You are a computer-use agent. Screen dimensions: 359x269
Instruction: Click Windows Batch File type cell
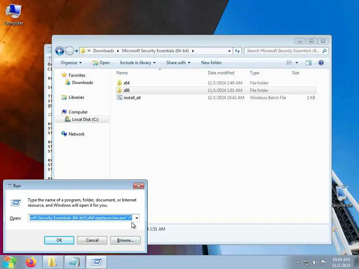pos(268,97)
